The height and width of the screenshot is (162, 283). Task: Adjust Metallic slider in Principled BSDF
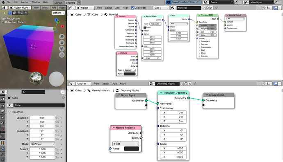(208, 25)
